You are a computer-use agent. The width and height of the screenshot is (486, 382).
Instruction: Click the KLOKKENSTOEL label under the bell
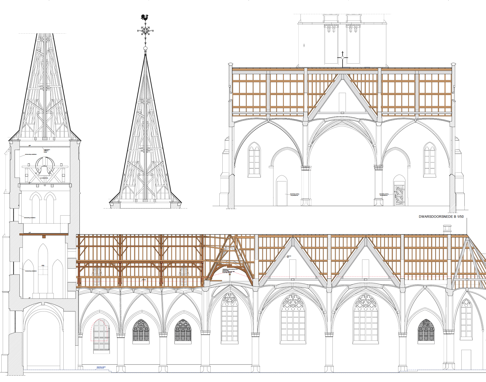tap(44, 178)
